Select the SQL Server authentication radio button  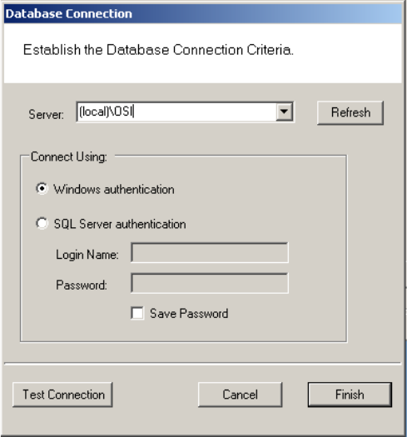tap(42, 224)
